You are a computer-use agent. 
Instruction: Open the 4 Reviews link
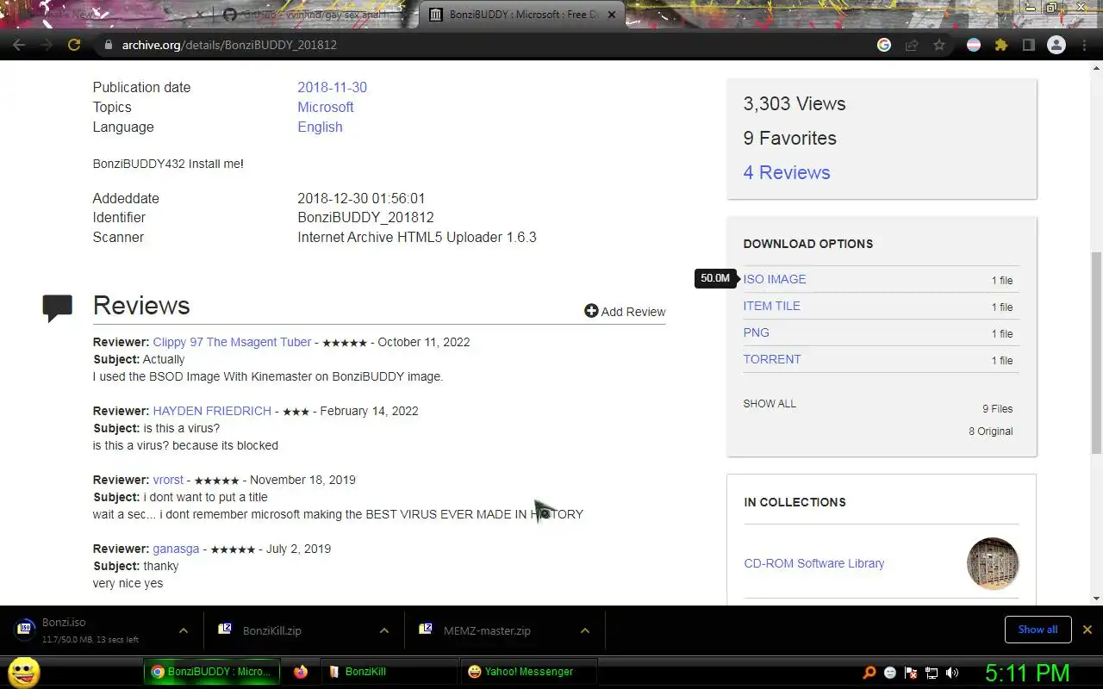point(787,172)
